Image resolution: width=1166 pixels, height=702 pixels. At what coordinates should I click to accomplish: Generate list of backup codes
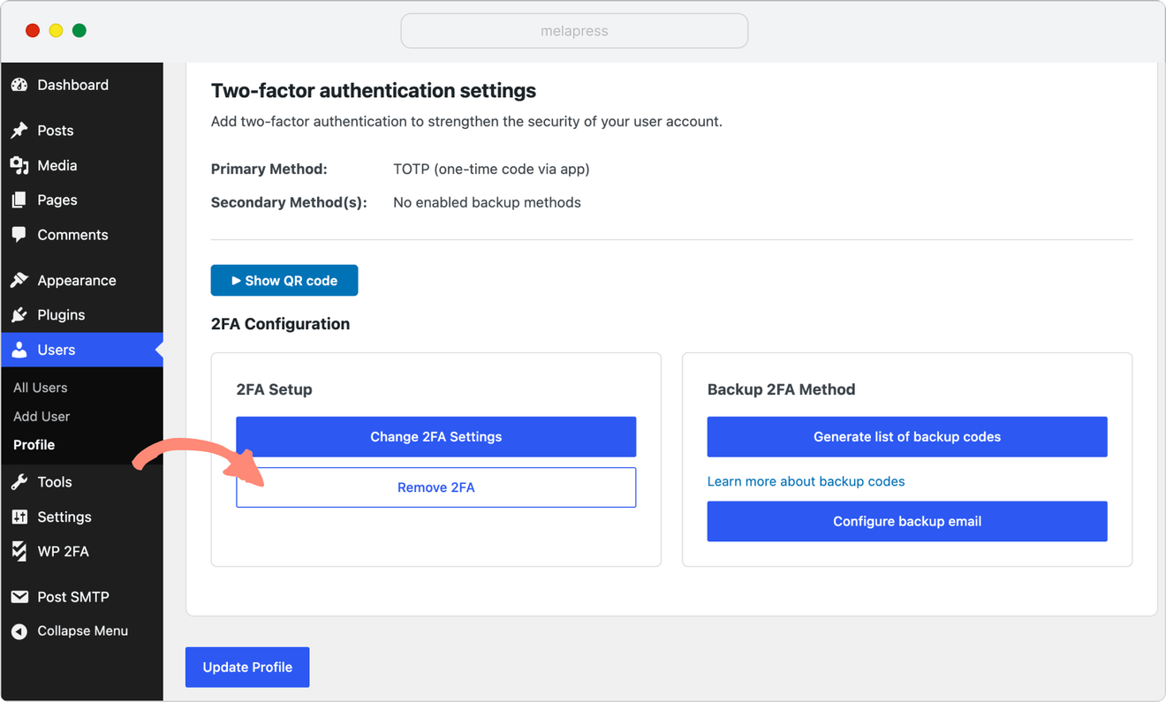(907, 436)
